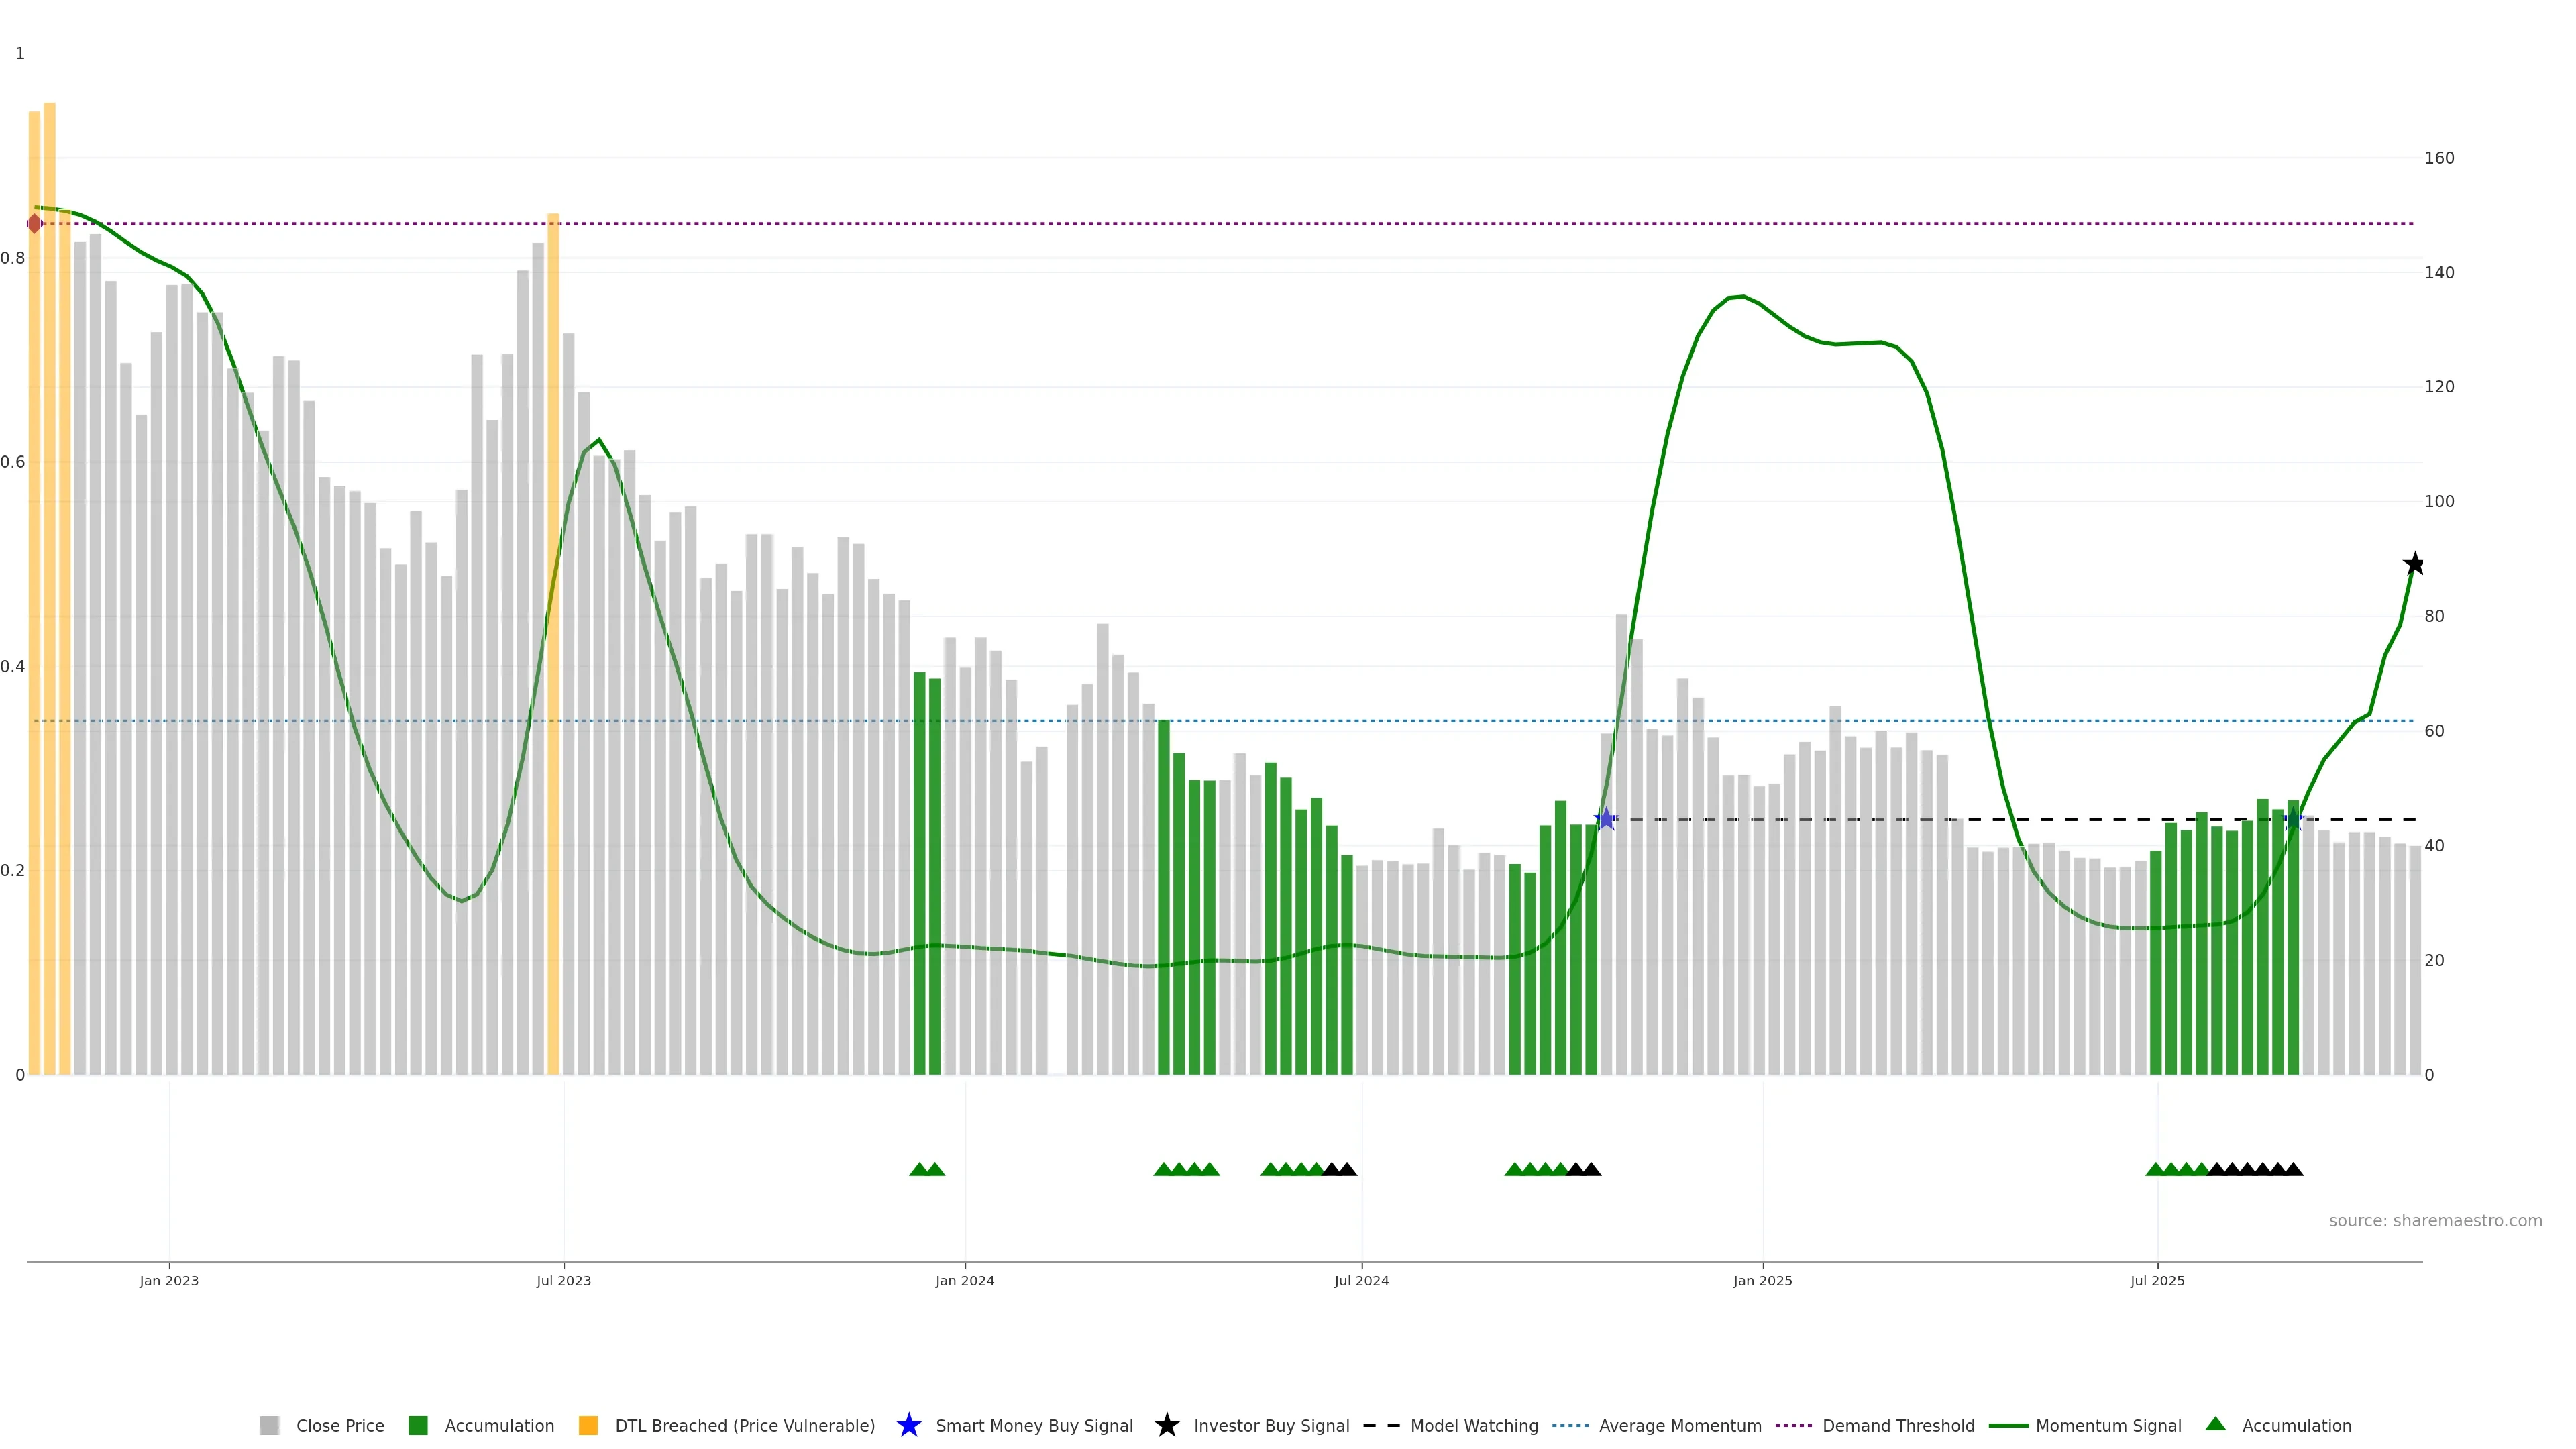The image size is (2576, 1449).
Task: Click the green Accumulation triangle legend icon
Action: pyautogui.click(x=2215, y=1424)
